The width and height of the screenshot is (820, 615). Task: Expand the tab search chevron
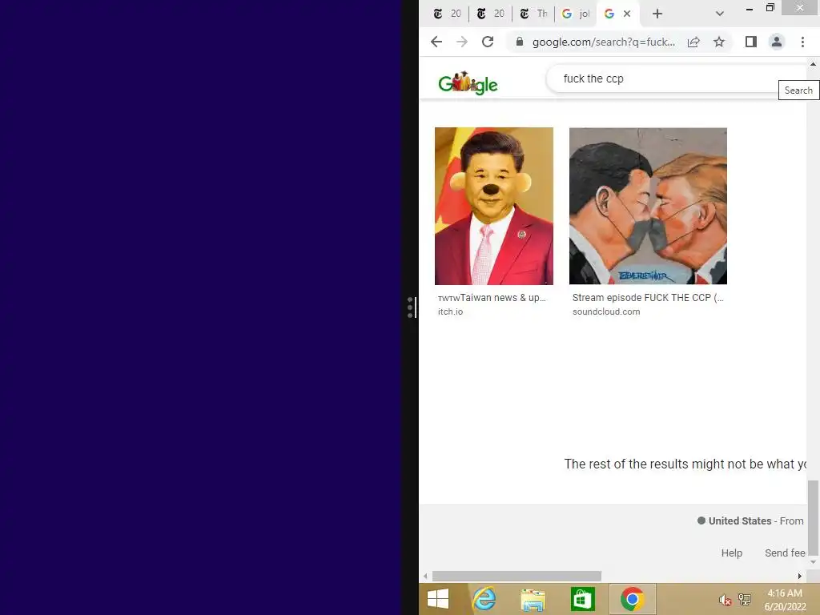[x=720, y=14]
